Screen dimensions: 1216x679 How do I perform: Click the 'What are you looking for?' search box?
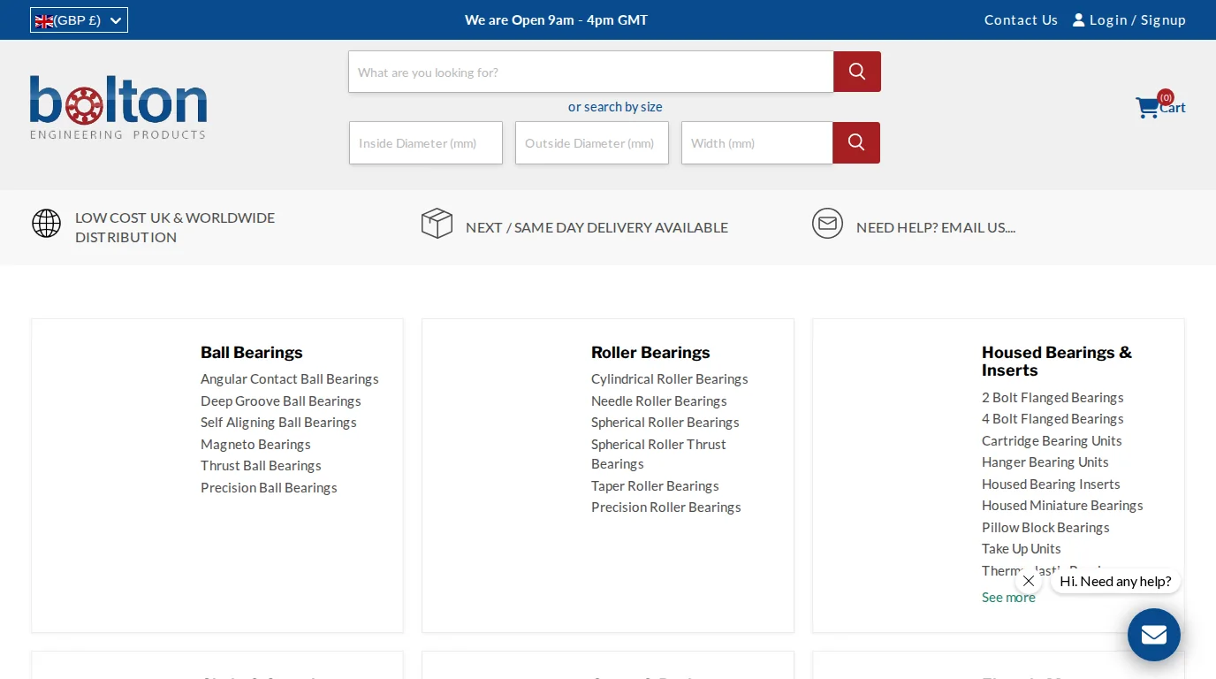coord(590,72)
